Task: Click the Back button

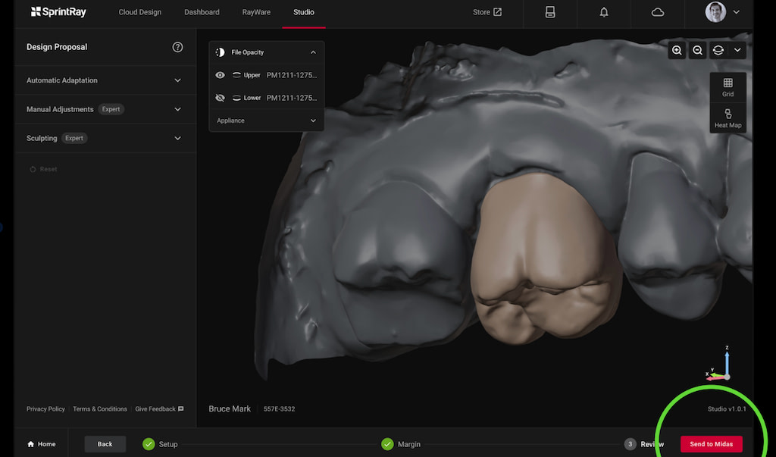Action: [x=105, y=444]
